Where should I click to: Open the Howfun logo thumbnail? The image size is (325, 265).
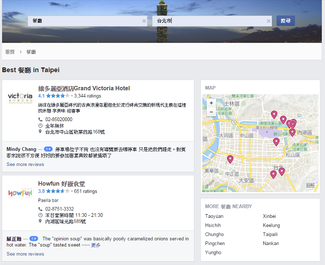(x=20, y=193)
